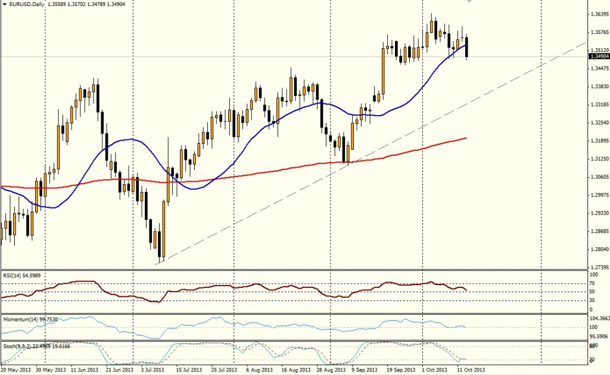The height and width of the screenshot is (375, 610).
Task: Select the current price label 1.34904
Action: tap(598, 56)
